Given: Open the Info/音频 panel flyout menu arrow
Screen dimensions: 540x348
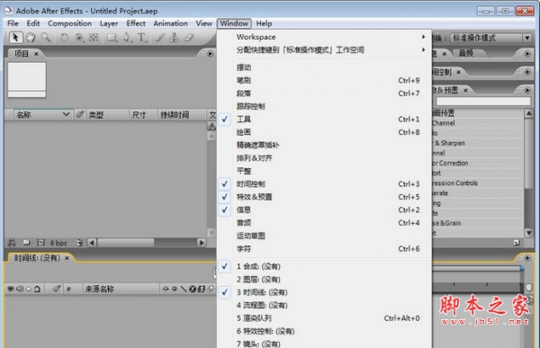Looking at the screenshot, I should [527, 53].
